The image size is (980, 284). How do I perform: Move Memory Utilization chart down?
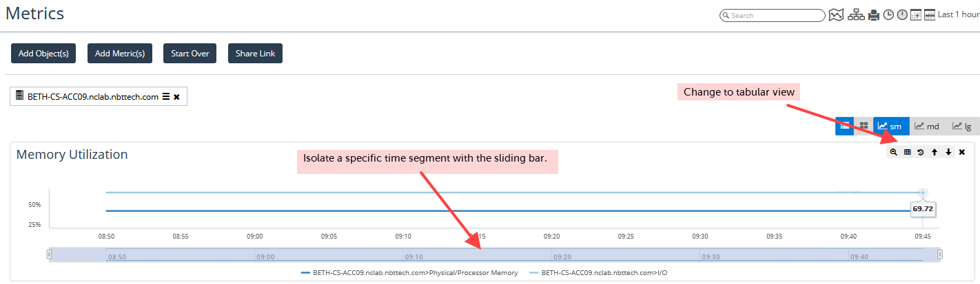[948, 152]
